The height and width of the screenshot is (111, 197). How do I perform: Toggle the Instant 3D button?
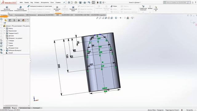156,9
